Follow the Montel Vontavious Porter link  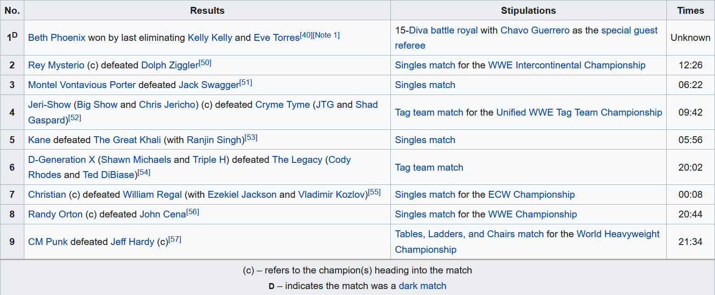pos(82,85)
